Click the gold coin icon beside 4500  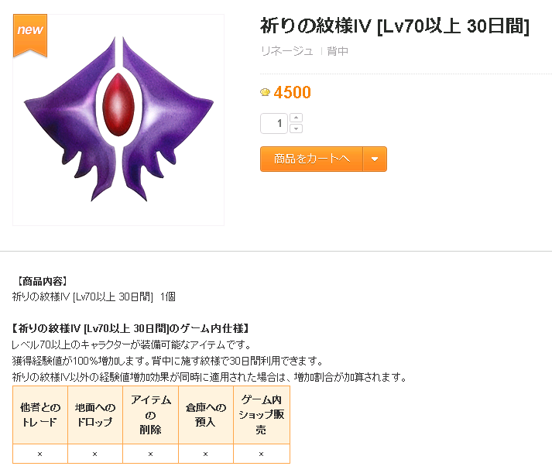(265, 92)
